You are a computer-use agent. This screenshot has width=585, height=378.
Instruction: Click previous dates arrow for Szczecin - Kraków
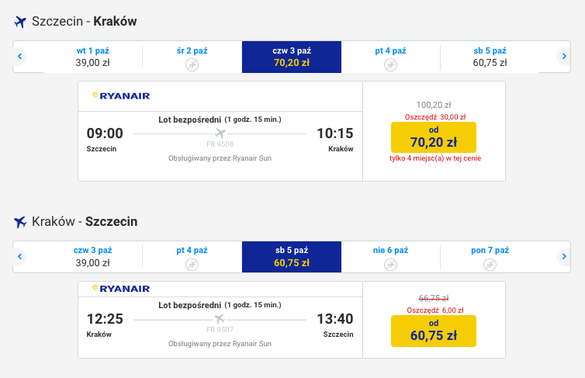19,57
